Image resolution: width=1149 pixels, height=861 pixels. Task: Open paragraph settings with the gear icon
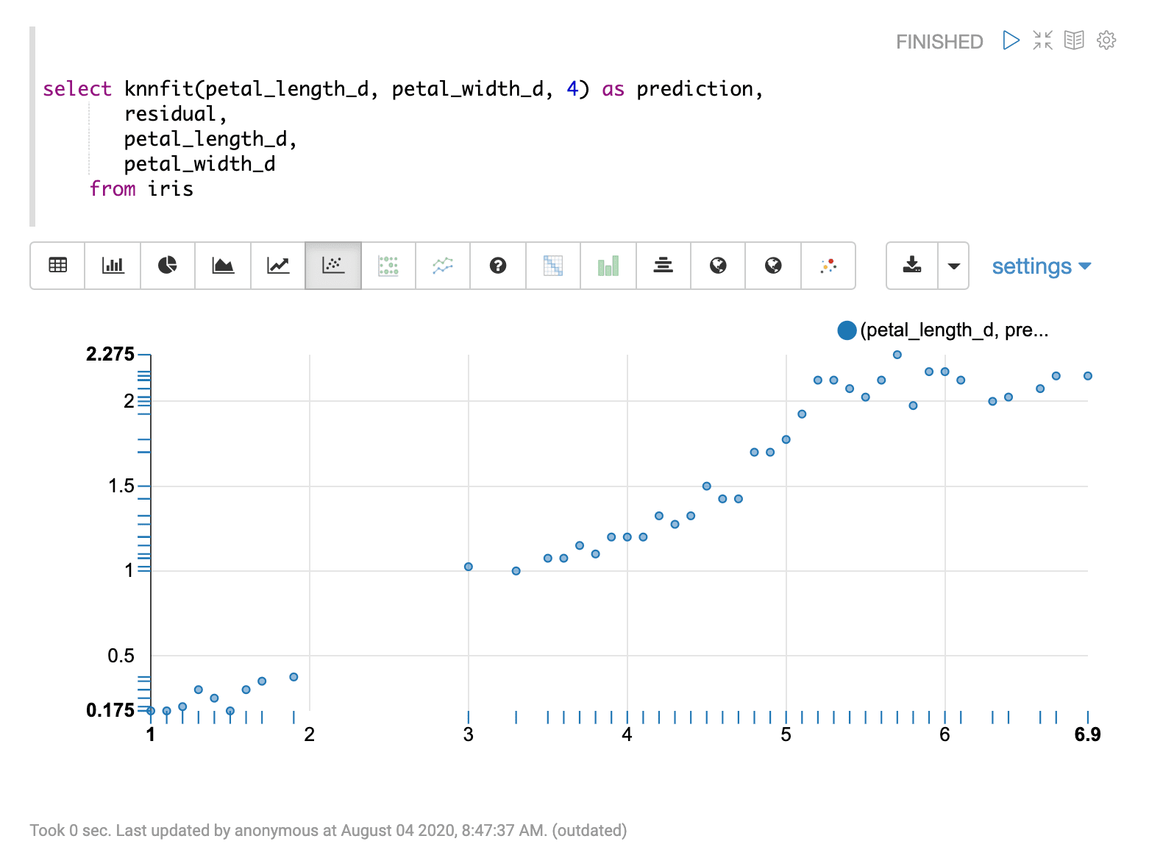pyautogui.click(x=1106, y=40)
